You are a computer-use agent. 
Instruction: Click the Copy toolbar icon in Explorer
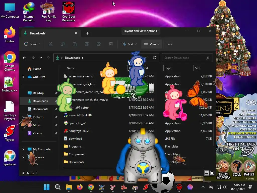click(62, 44)
